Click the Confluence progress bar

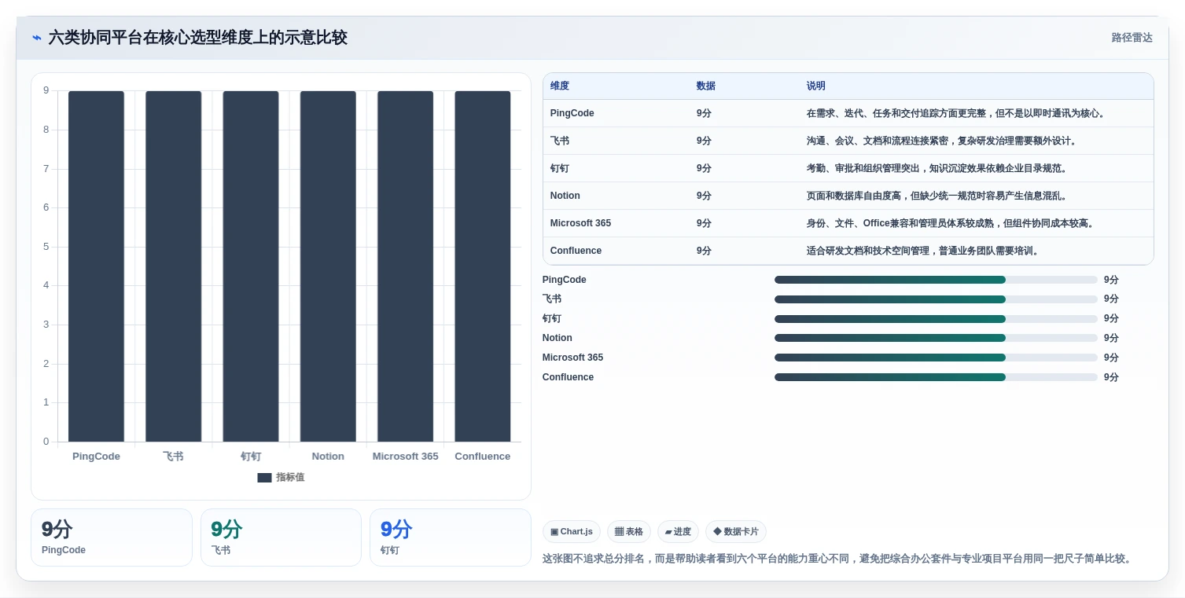coord(936,377)
